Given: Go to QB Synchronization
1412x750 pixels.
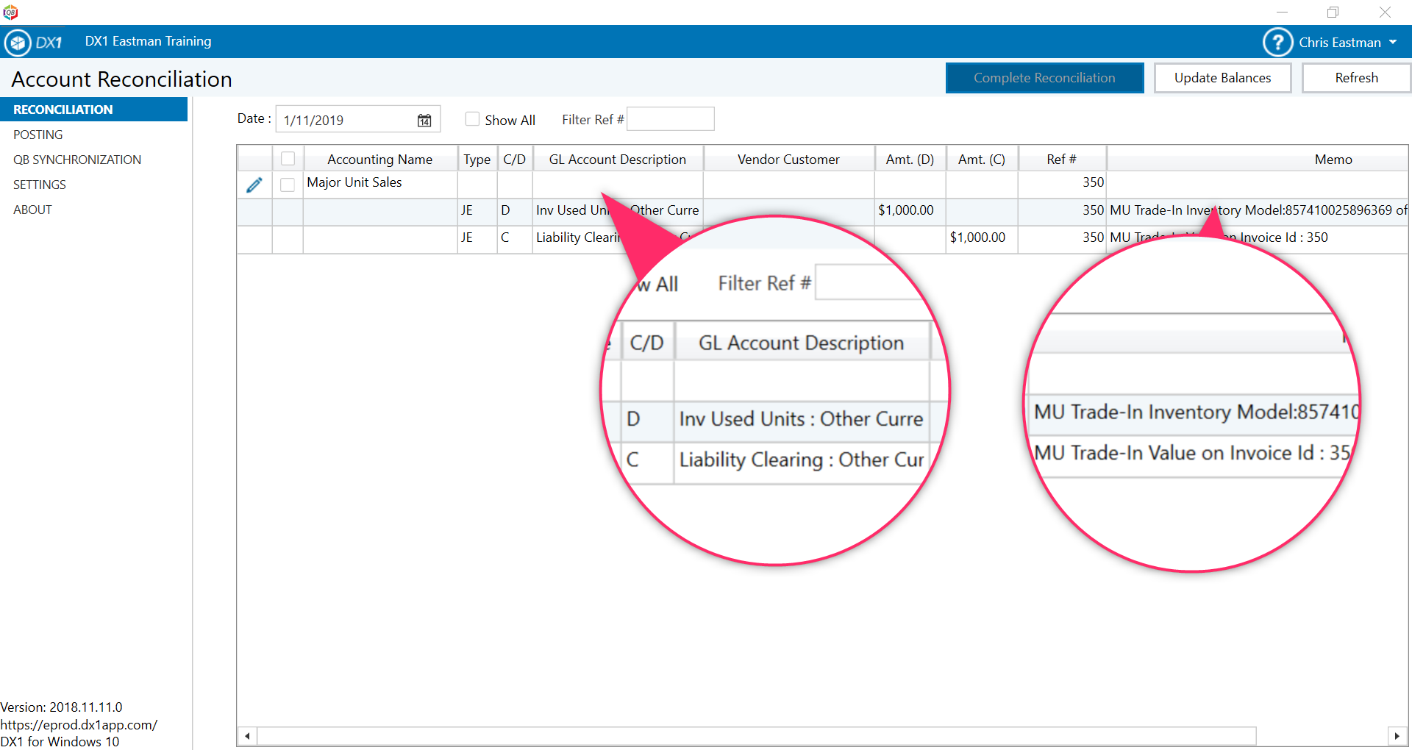Looking at the screenshot, I should 77,160.
